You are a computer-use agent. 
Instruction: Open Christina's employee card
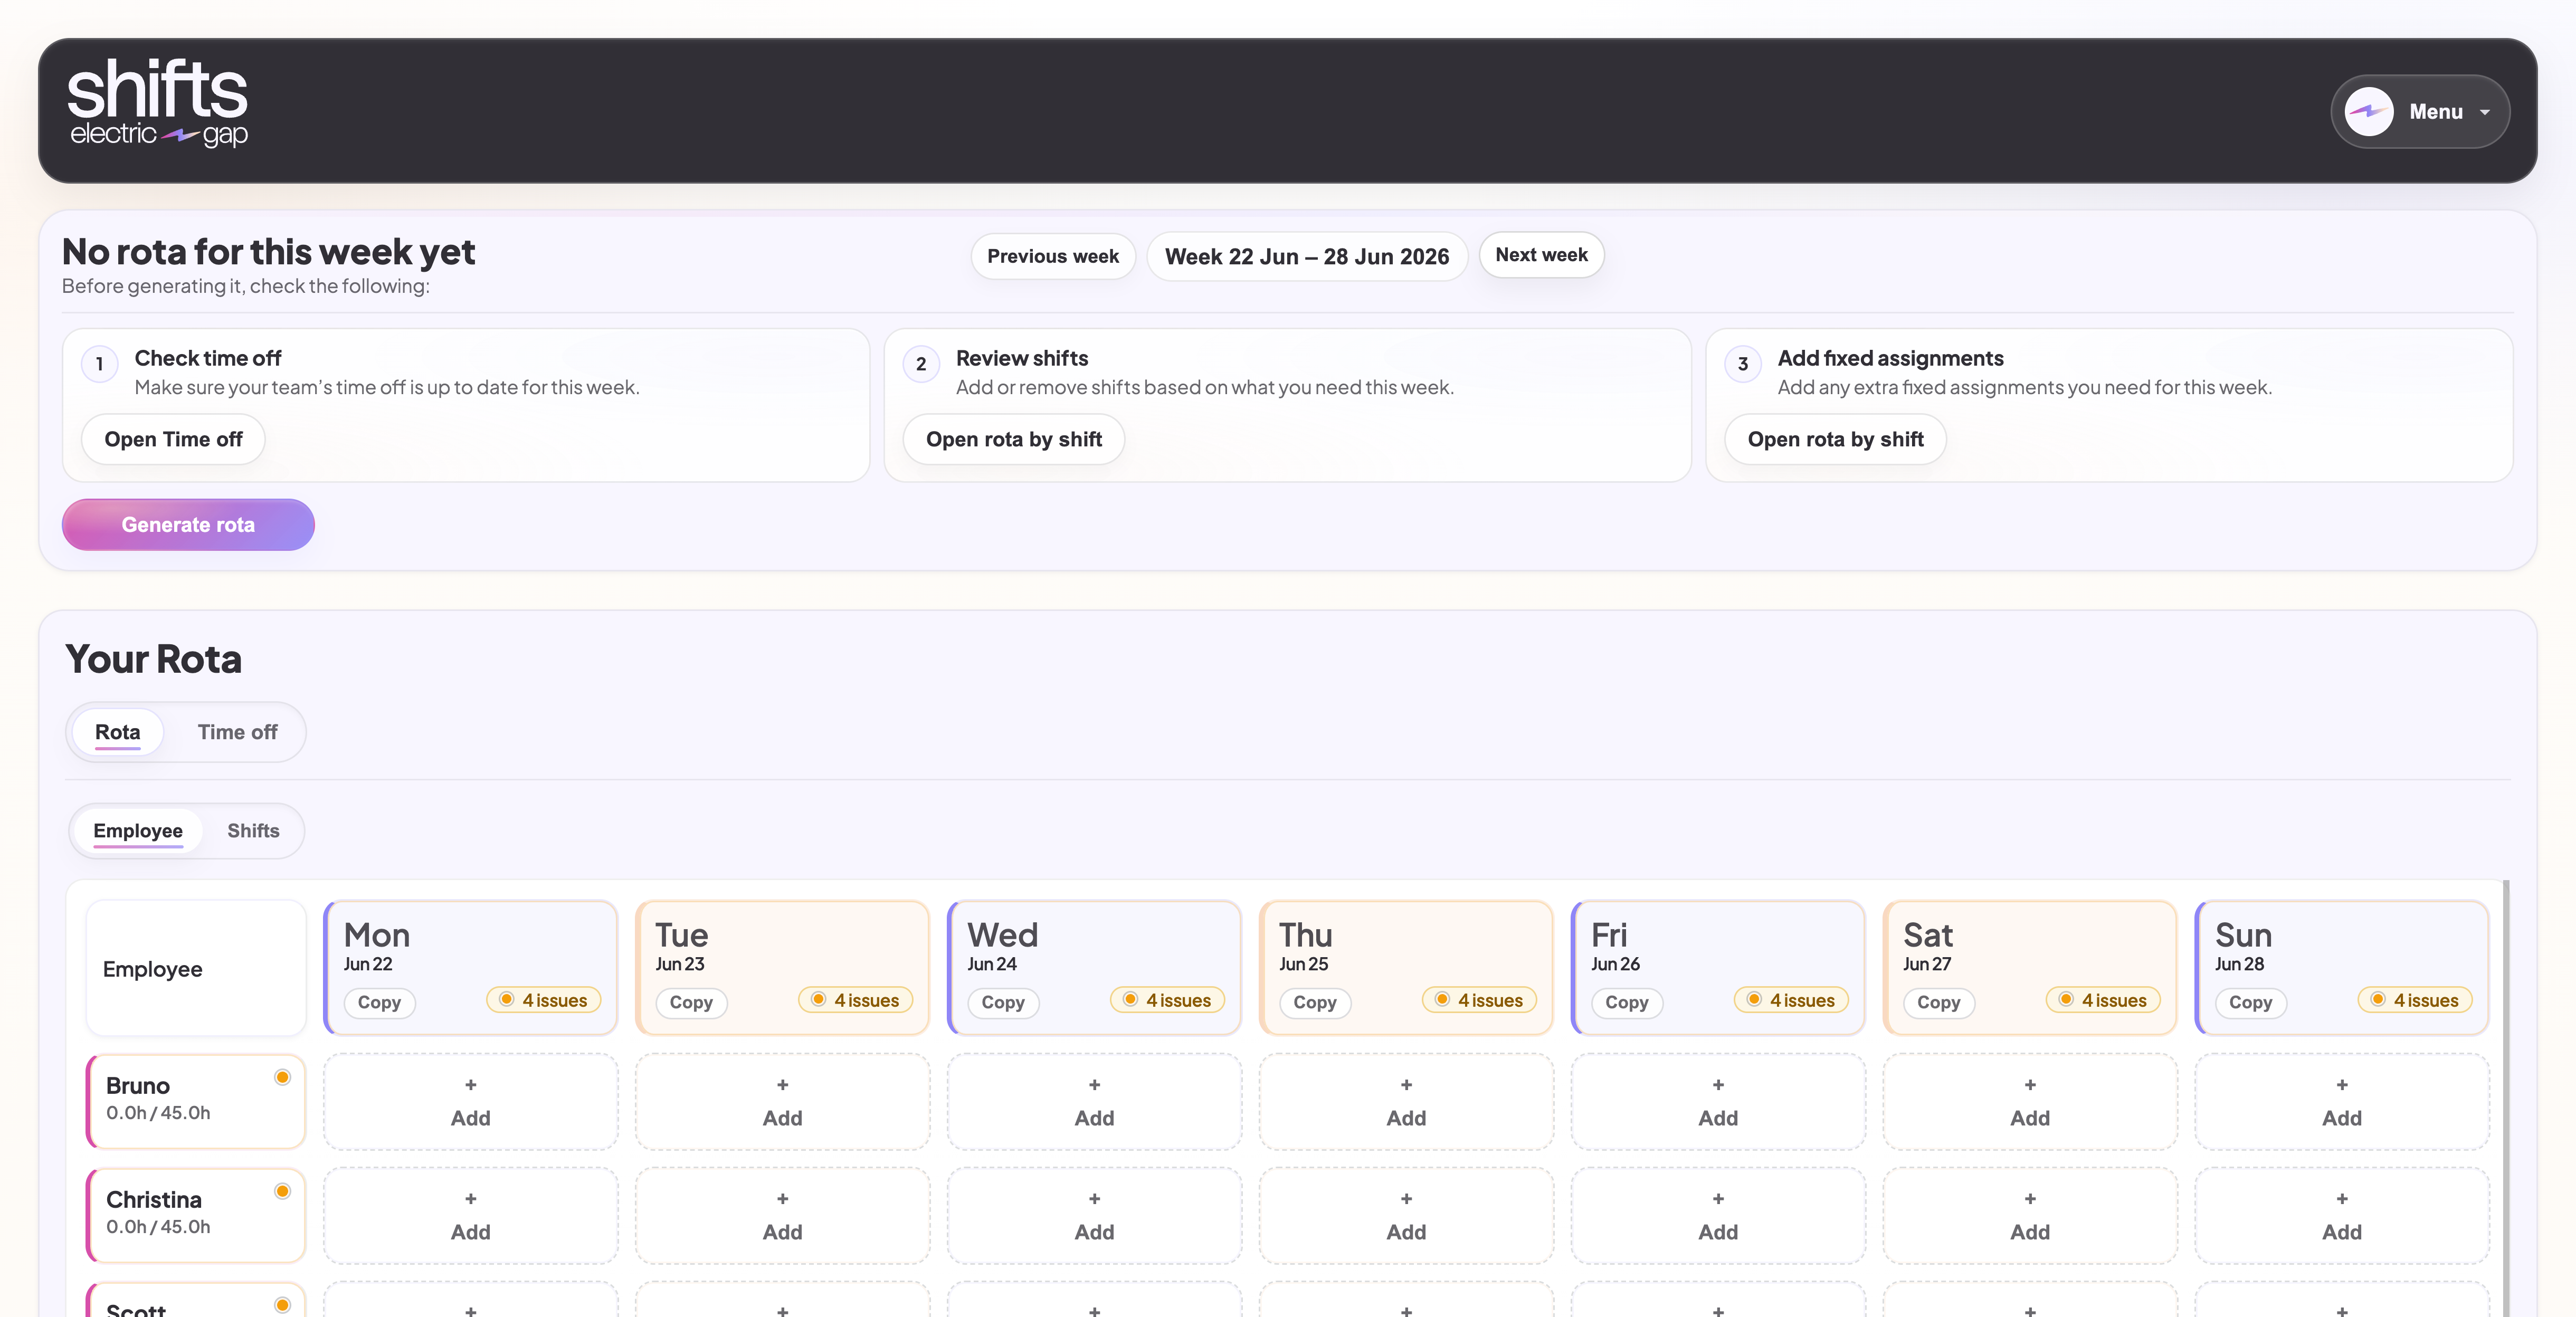pyautogui.click(x=196, y=1215)
